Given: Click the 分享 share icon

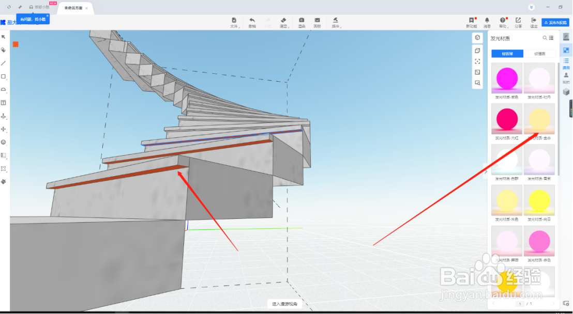Looking at the screenshot, I should pyautogui.click(x=518, y=23).
